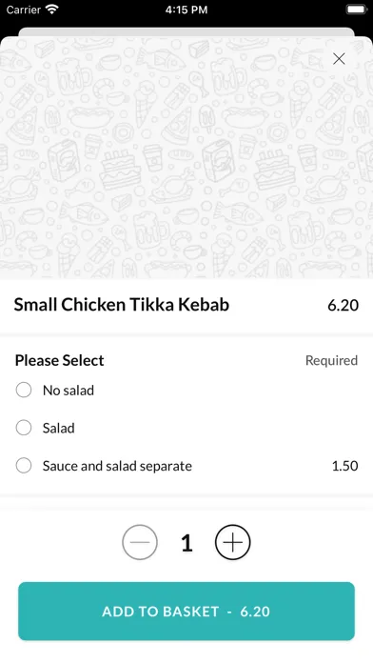Tap the Salad option text

pos(59,428)
